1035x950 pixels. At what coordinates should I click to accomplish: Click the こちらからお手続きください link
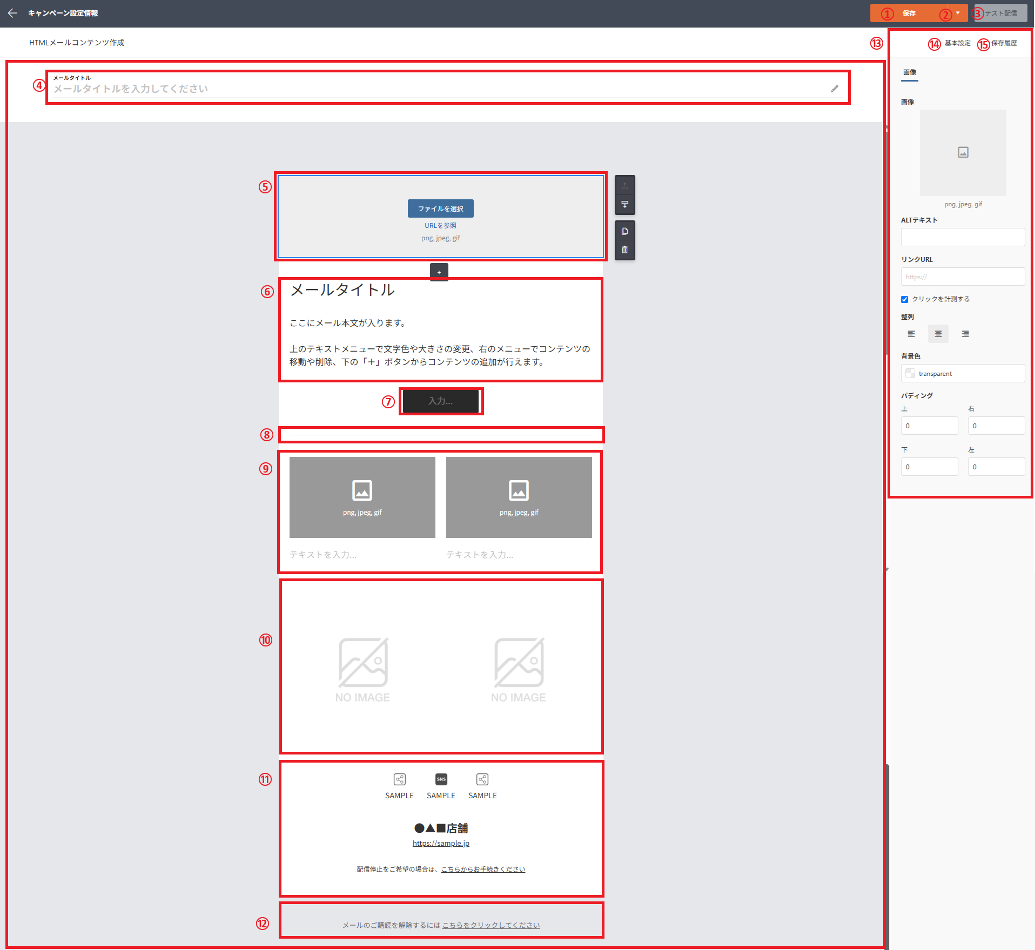point(483,869)
